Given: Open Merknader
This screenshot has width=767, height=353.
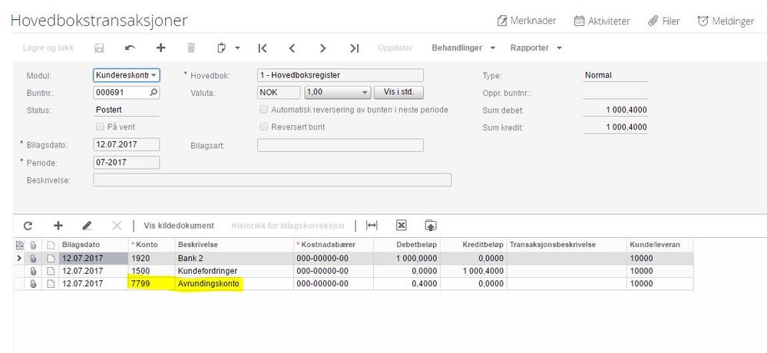Looking at the screenshot, I should coord(527,21).
